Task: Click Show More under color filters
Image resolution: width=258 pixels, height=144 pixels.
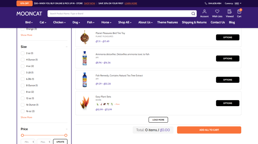Action: tap(26, 35)
